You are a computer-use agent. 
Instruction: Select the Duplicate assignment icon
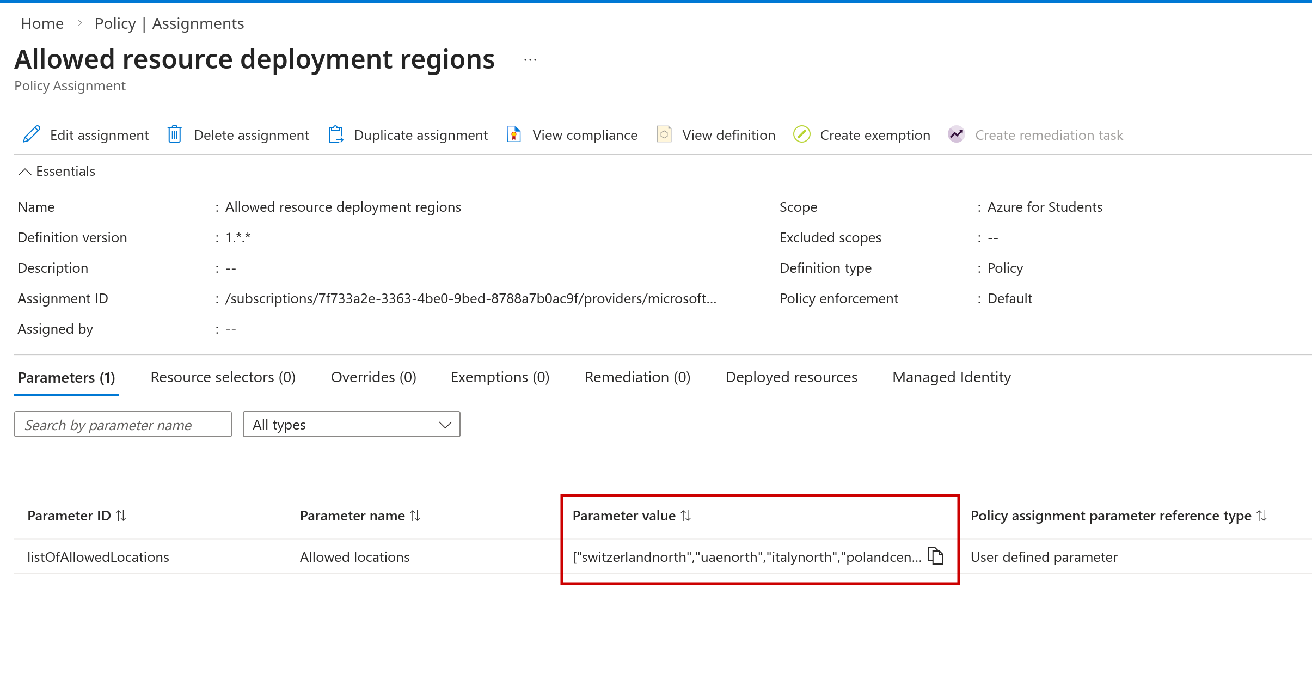tap(335, 134)
